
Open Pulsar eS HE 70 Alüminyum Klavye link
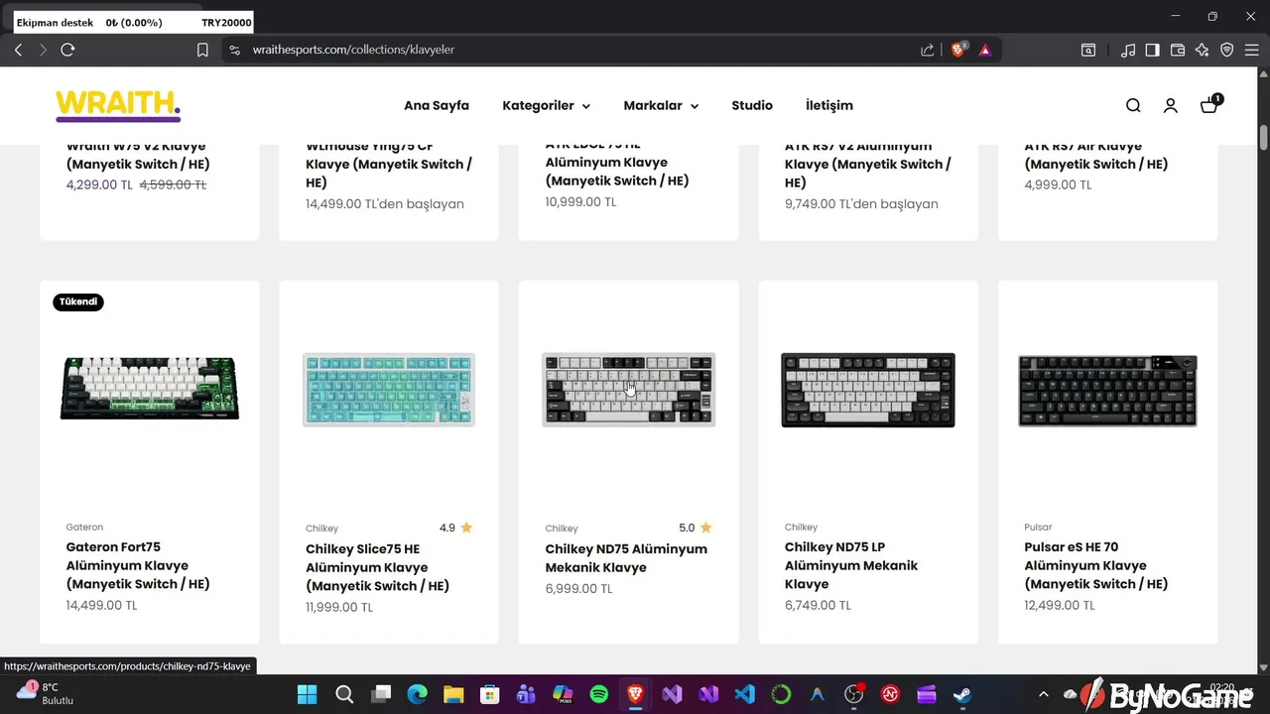coord(1096,565)
